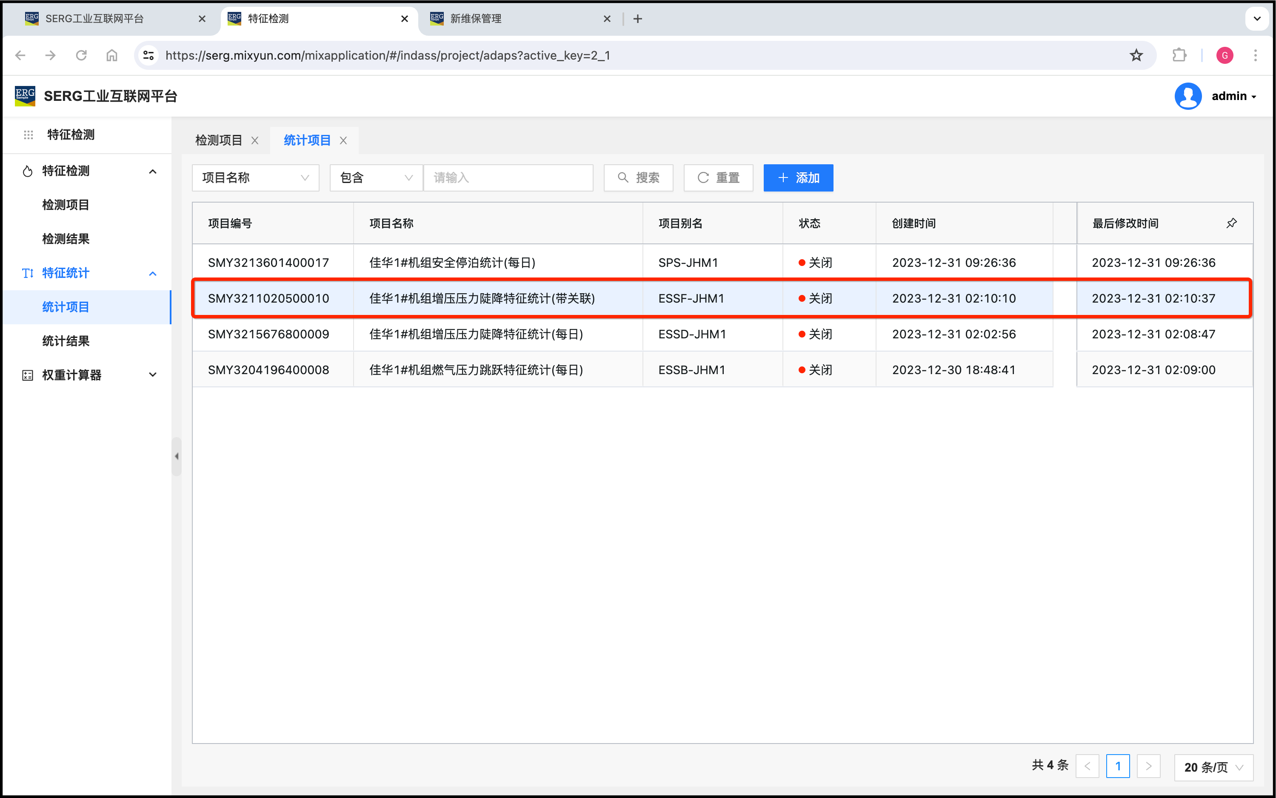This screenshot has width=1276, height=798.
Task: Open the 20 条/页 page size dropdown
Action: coord(1213,767)
